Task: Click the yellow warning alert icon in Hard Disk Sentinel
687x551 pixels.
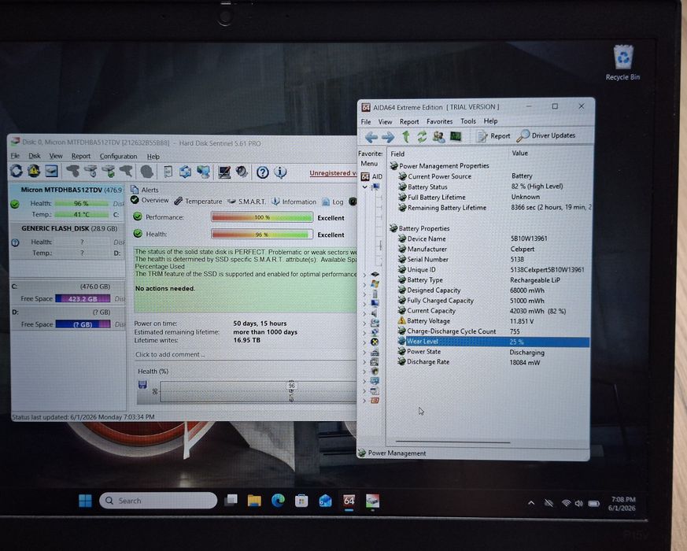Action: [34, 171]
